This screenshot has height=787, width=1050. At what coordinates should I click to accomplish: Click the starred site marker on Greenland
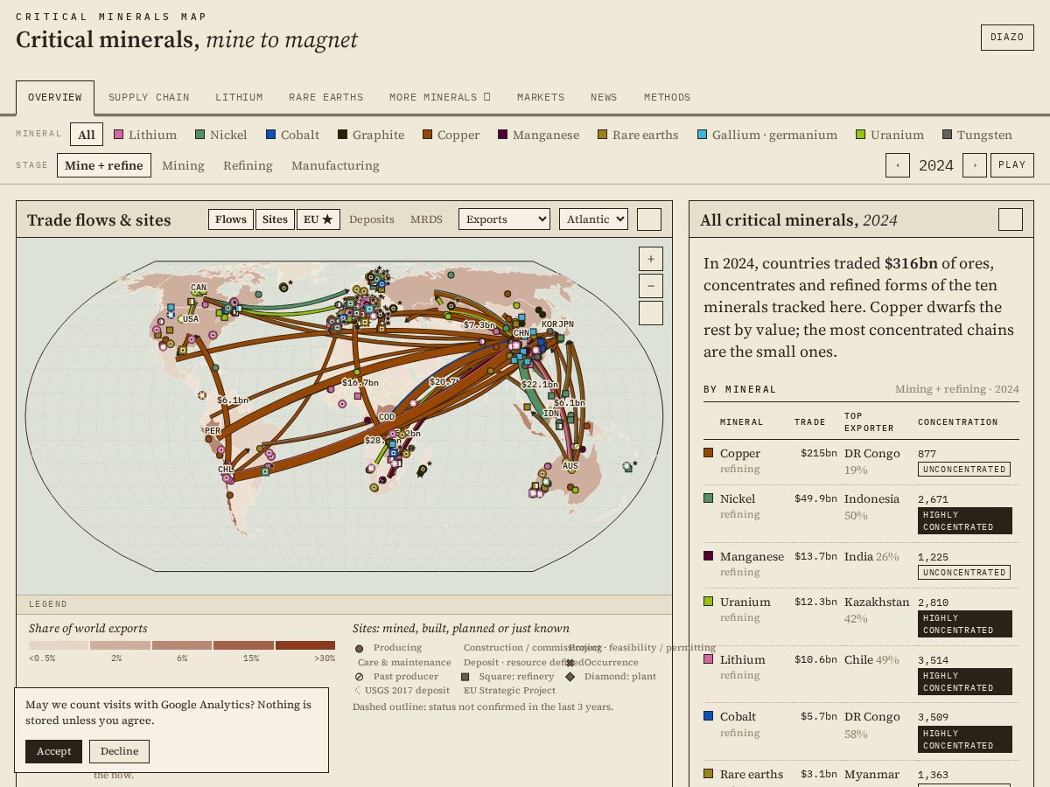coord(284,287)
